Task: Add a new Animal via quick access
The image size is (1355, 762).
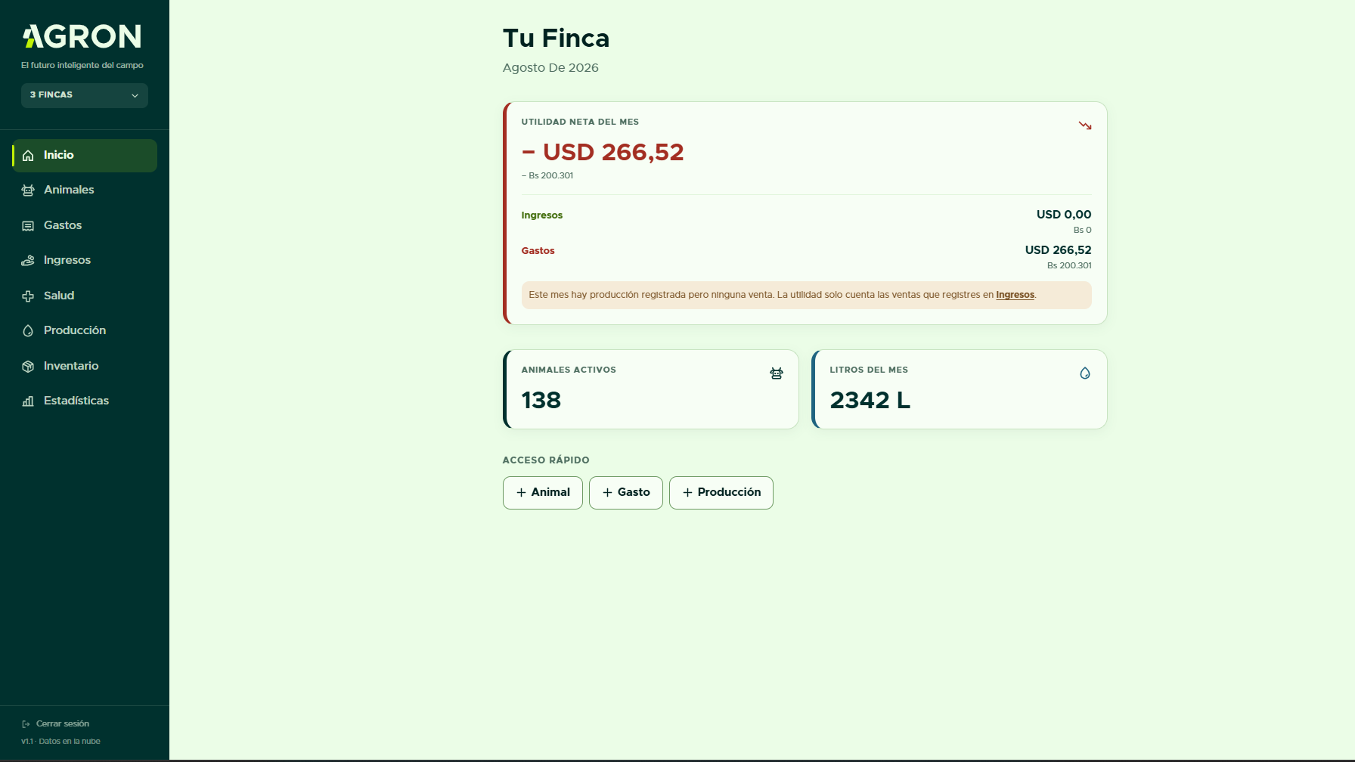Action: coord(543,493)
